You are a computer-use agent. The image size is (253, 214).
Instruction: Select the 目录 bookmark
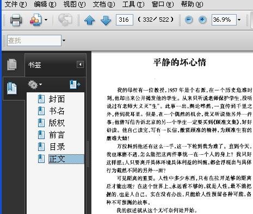click(x=57, y=147)
